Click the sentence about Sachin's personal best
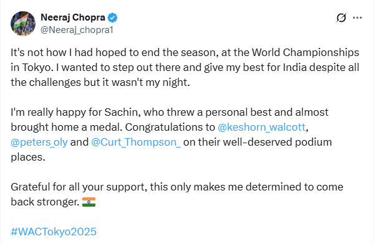The width and height of the screenshot is (374, 244). [x=170, y=120]
